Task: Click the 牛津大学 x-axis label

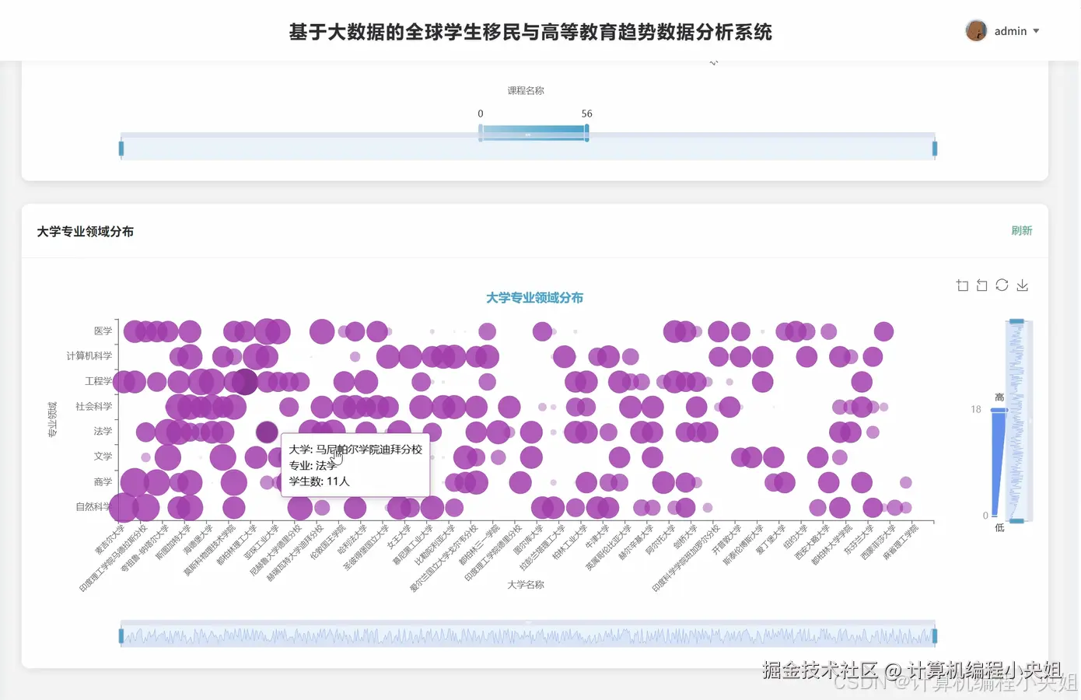Action: pyautogui.click(x=596, y=537)
